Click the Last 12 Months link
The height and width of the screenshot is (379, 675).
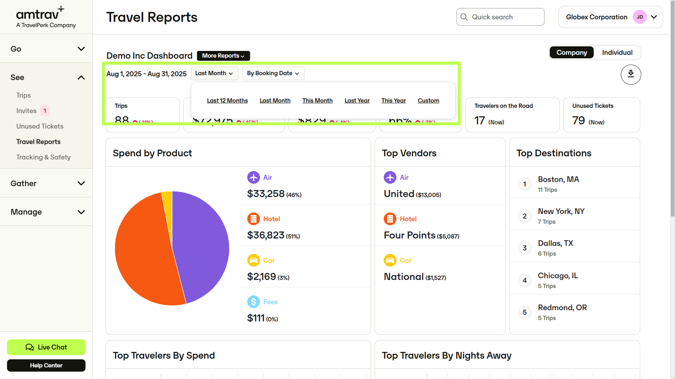pos(227,100)
